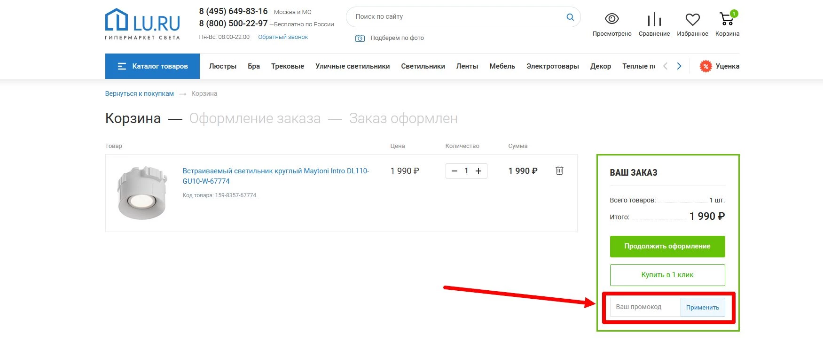Select Уличные светильники menu item
Image resolution: width=823 pixels, height=341 pixels.
[353, 66]
